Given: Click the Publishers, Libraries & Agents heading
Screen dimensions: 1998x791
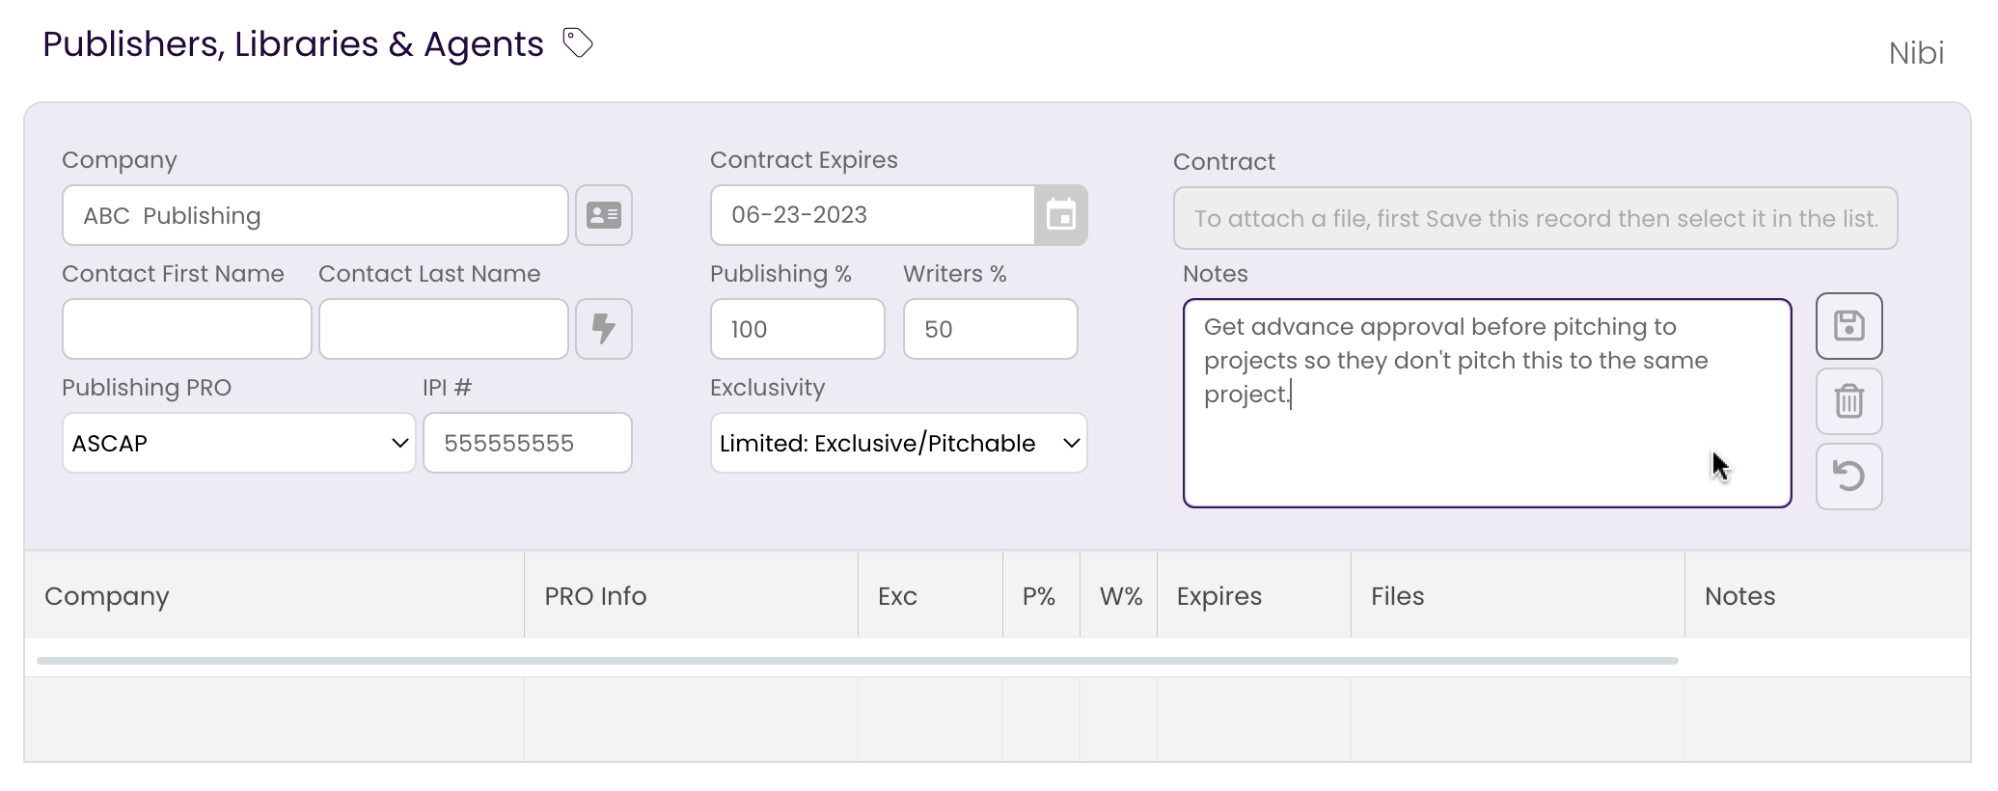Looking at the screenshot, I should [293, 44].
